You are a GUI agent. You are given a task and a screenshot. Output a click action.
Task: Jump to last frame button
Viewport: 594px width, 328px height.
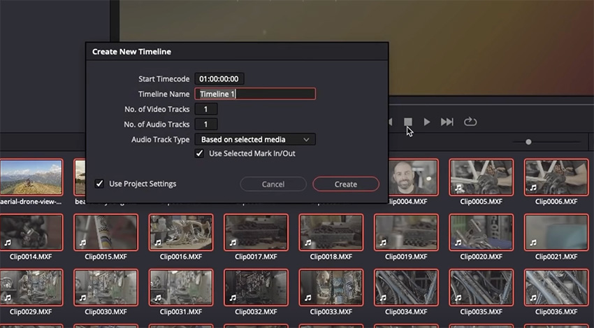(x=447, y=122)
